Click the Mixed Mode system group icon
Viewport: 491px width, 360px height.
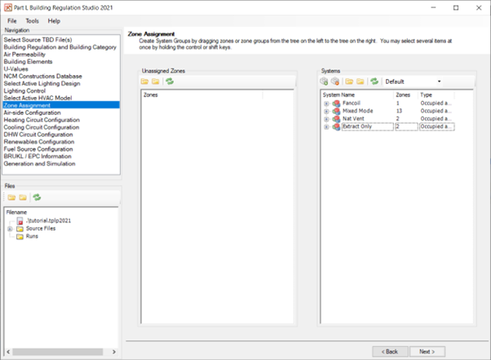pyautogui.click(x=336, y=111)
